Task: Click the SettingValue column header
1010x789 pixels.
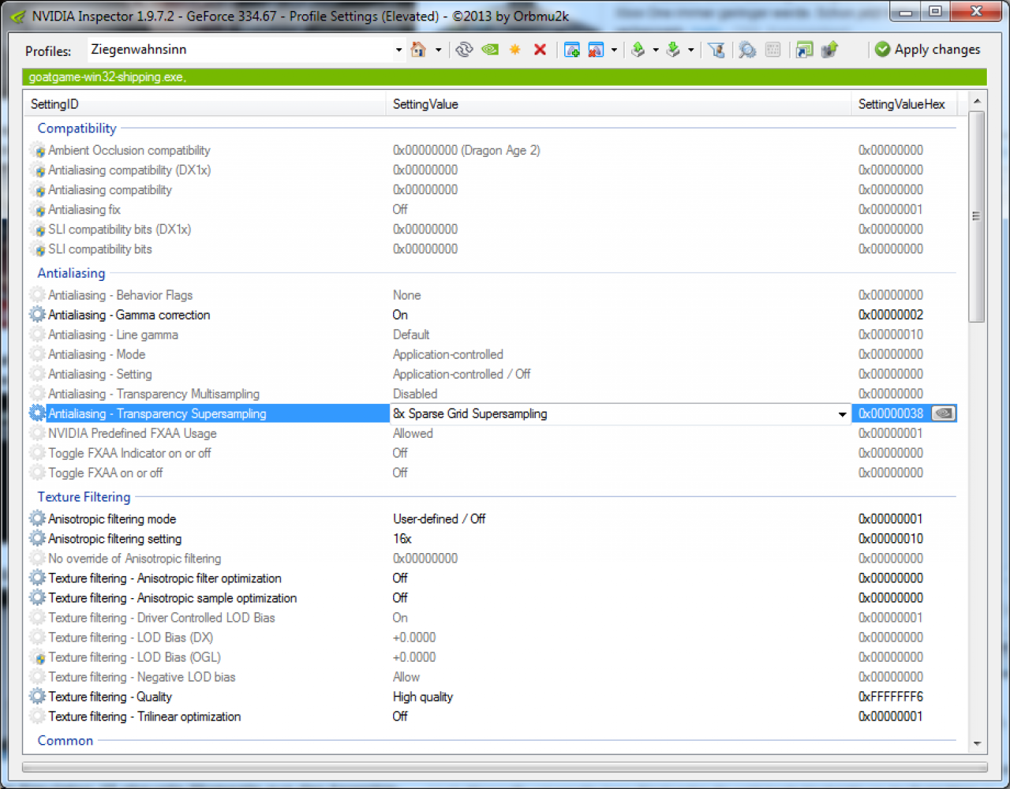Action: tap(619, 104)
